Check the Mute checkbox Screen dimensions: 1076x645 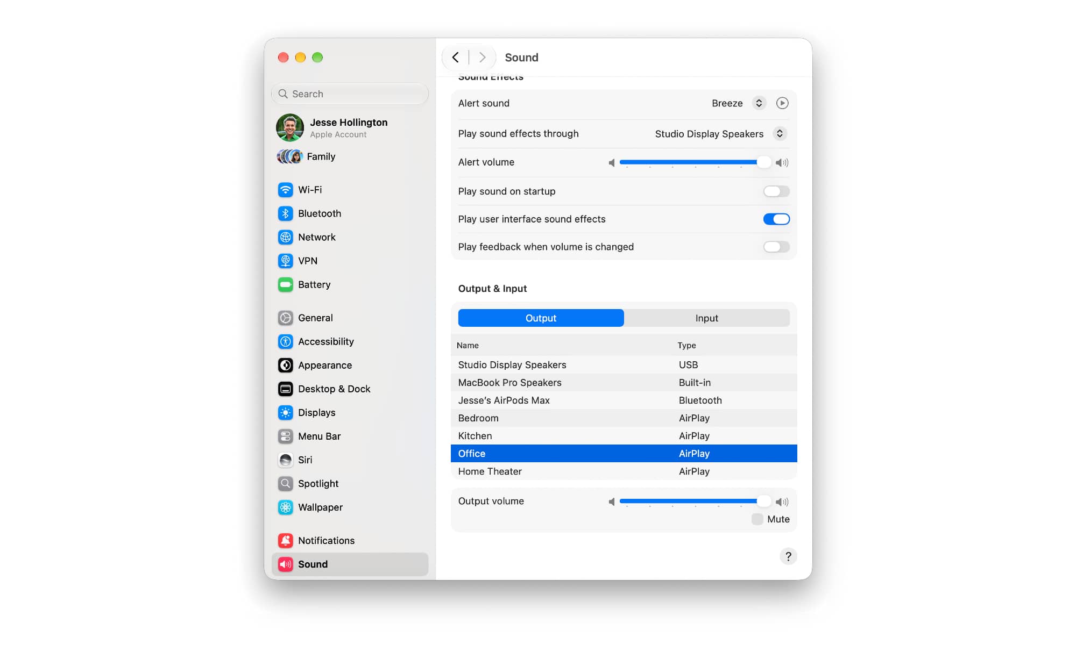click(757, 519)
